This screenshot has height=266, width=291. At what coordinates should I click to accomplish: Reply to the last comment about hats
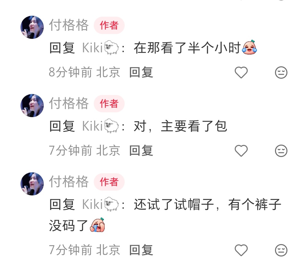click(x=141, y=250)
